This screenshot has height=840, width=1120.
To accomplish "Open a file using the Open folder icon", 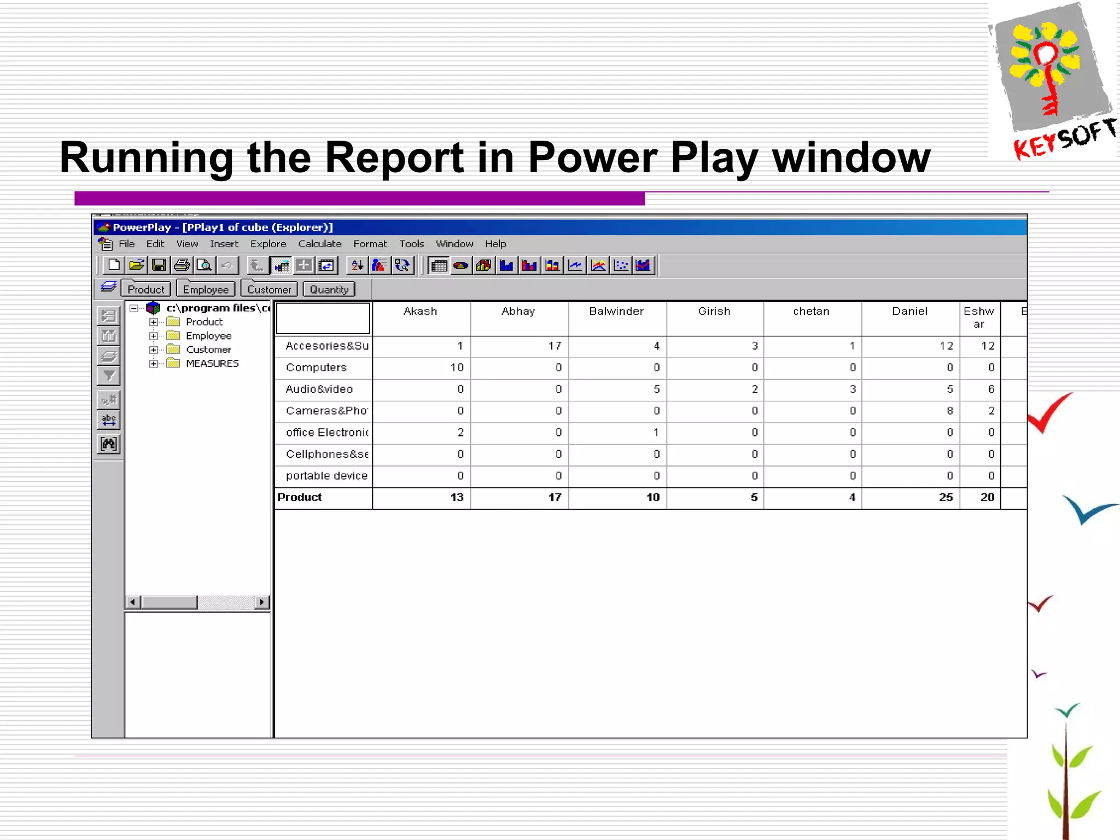I will click(x=136, y=266).
